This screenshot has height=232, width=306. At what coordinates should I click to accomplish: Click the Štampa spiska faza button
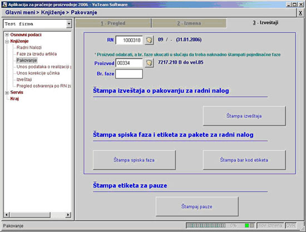134,160
